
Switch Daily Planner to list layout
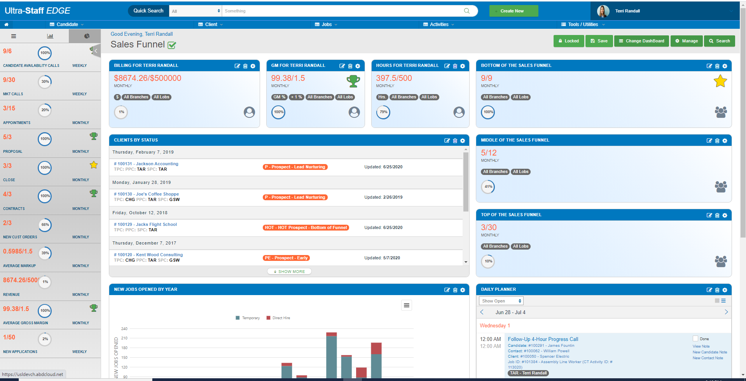click(723, 301)
